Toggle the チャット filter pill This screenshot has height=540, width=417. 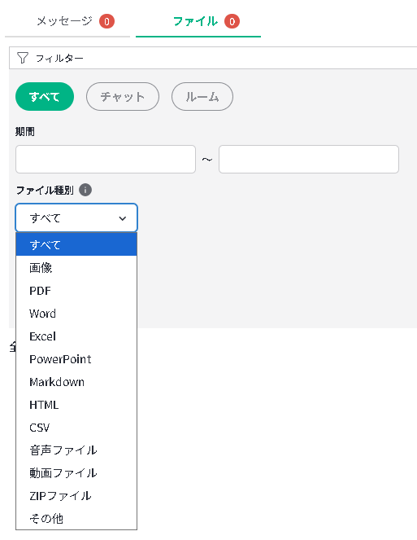pos(123,97)
